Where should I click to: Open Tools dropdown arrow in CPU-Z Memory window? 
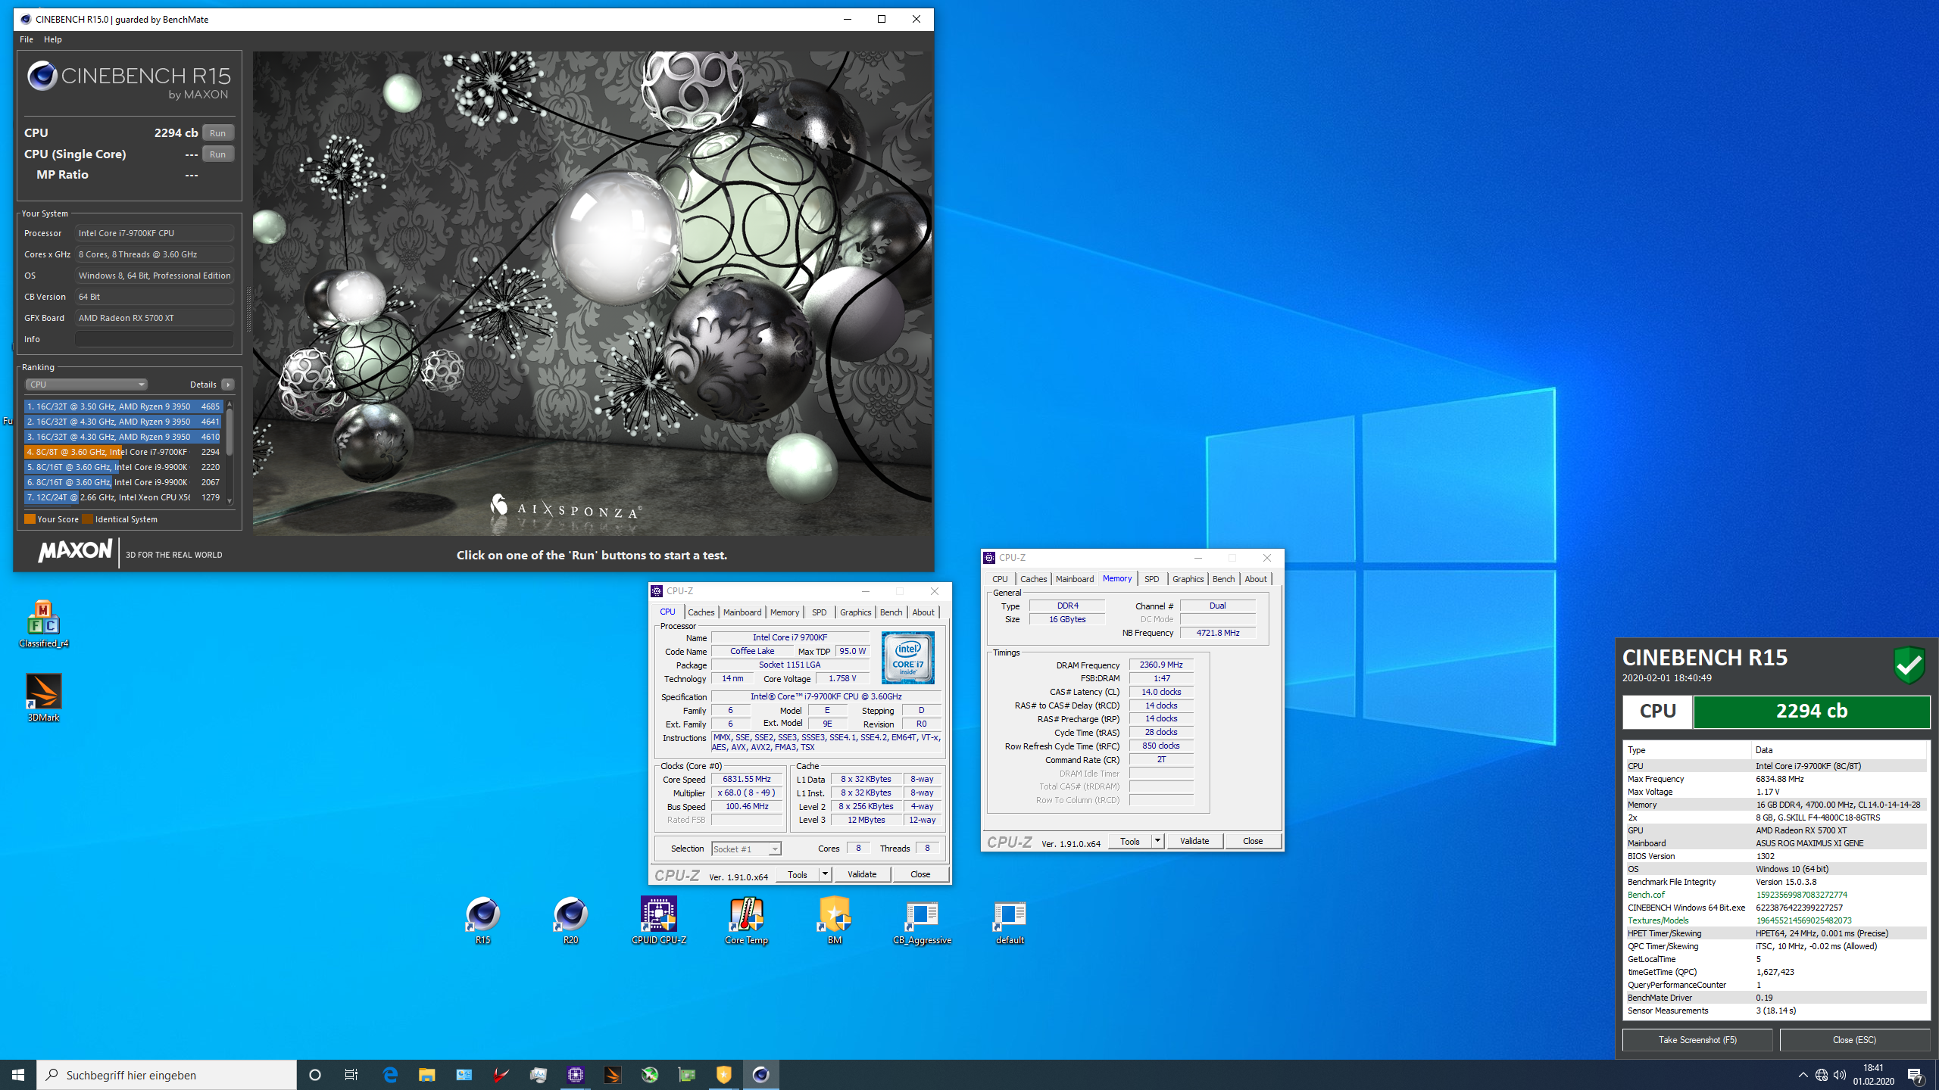(1157, 841)
